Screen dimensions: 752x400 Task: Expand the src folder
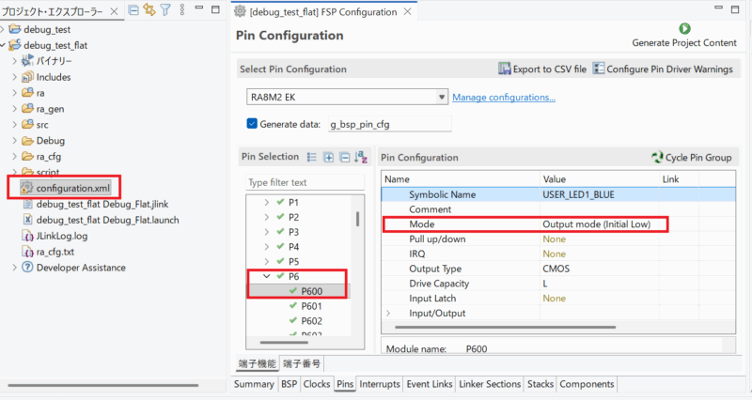(x=14, y=125)
